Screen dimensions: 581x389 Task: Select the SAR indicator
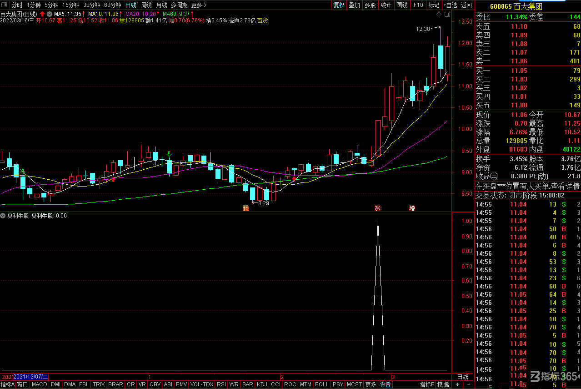pyautogui.click(x=248, y=384)
